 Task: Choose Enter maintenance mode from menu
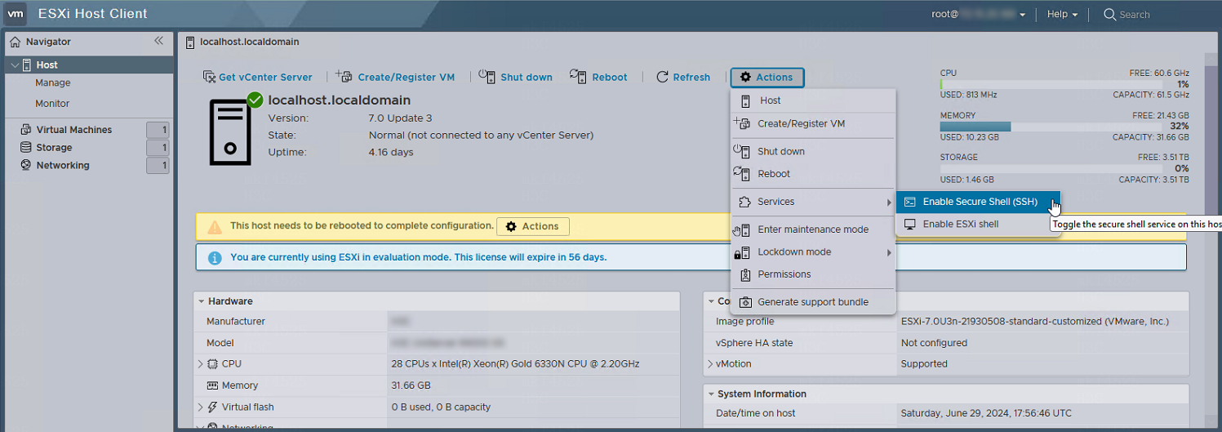tap(813, 229)
